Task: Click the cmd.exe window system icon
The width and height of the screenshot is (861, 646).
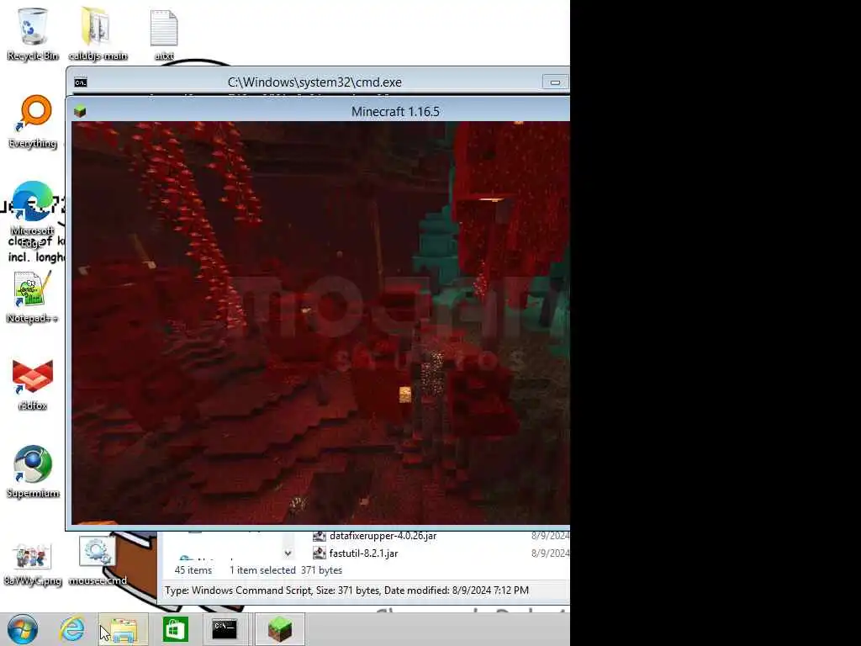Action: point(81,82)
